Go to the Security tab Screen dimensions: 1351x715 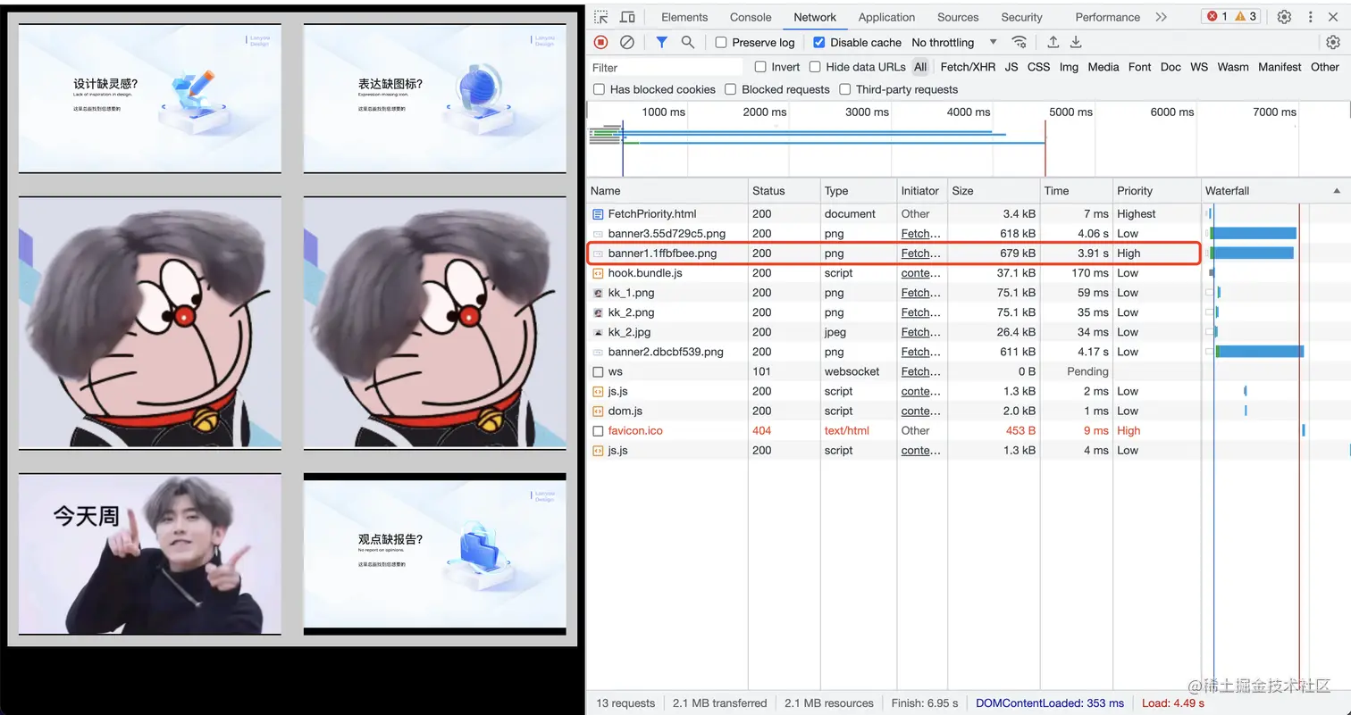point(1021,17)
